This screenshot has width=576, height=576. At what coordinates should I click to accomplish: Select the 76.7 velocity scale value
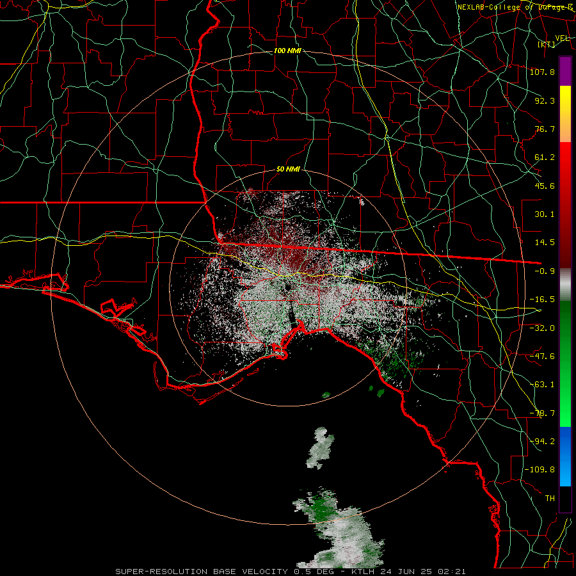(545, 129)
